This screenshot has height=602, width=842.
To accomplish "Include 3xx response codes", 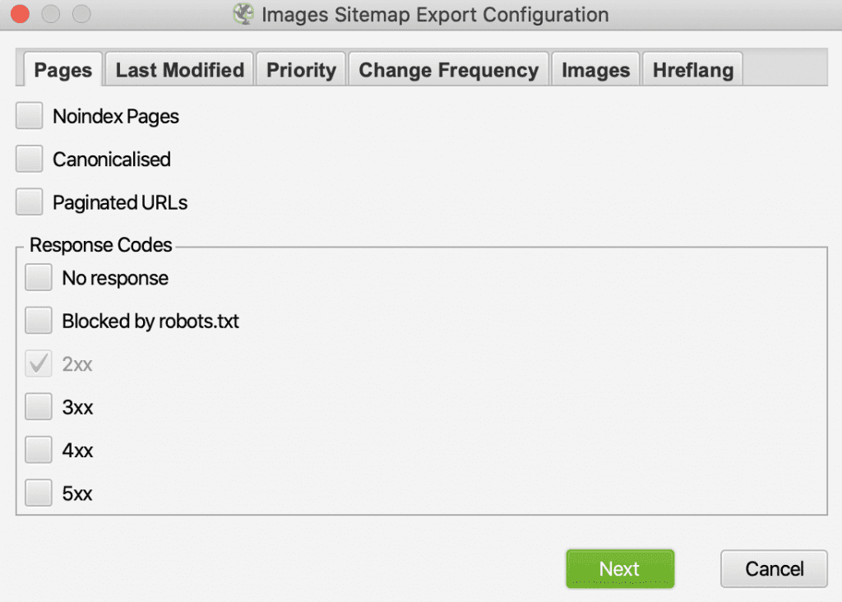I will coord(38,406).
